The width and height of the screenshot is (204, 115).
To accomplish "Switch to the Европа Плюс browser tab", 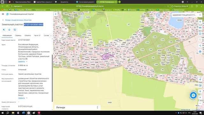I will pos(43,2).
